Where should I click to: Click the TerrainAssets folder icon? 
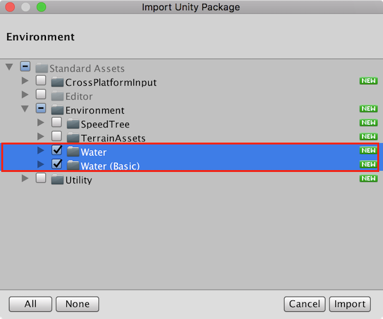coord(72,137)
